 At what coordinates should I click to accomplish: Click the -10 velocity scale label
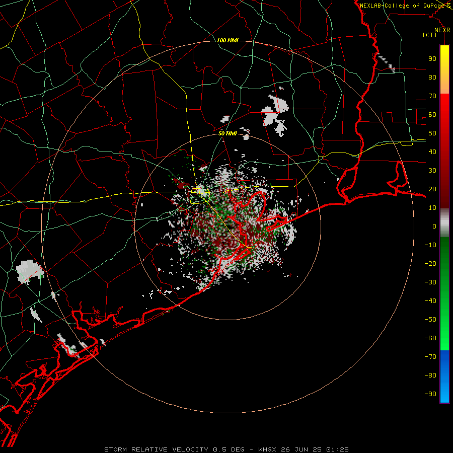[430, 245]
